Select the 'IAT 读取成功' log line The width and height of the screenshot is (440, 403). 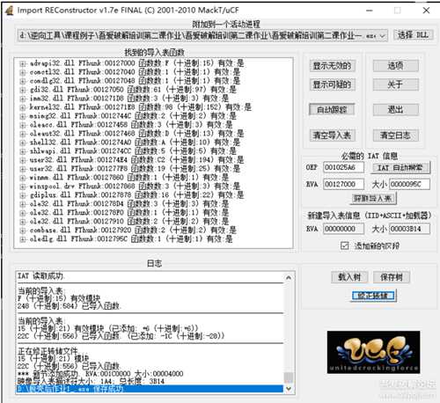tap(40, 276)
